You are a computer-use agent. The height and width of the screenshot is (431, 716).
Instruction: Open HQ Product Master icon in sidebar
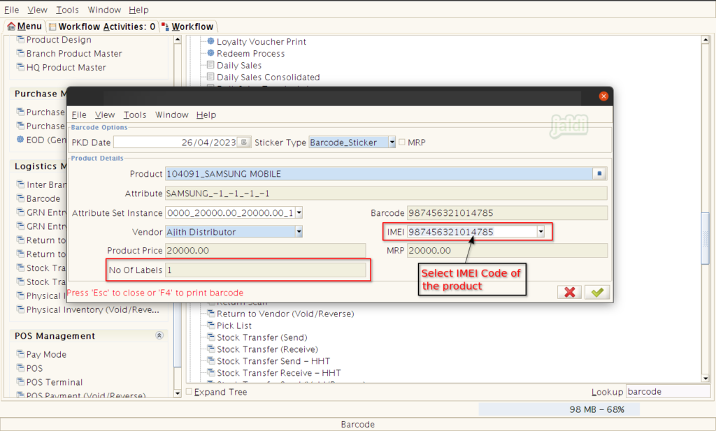point(20,67)
